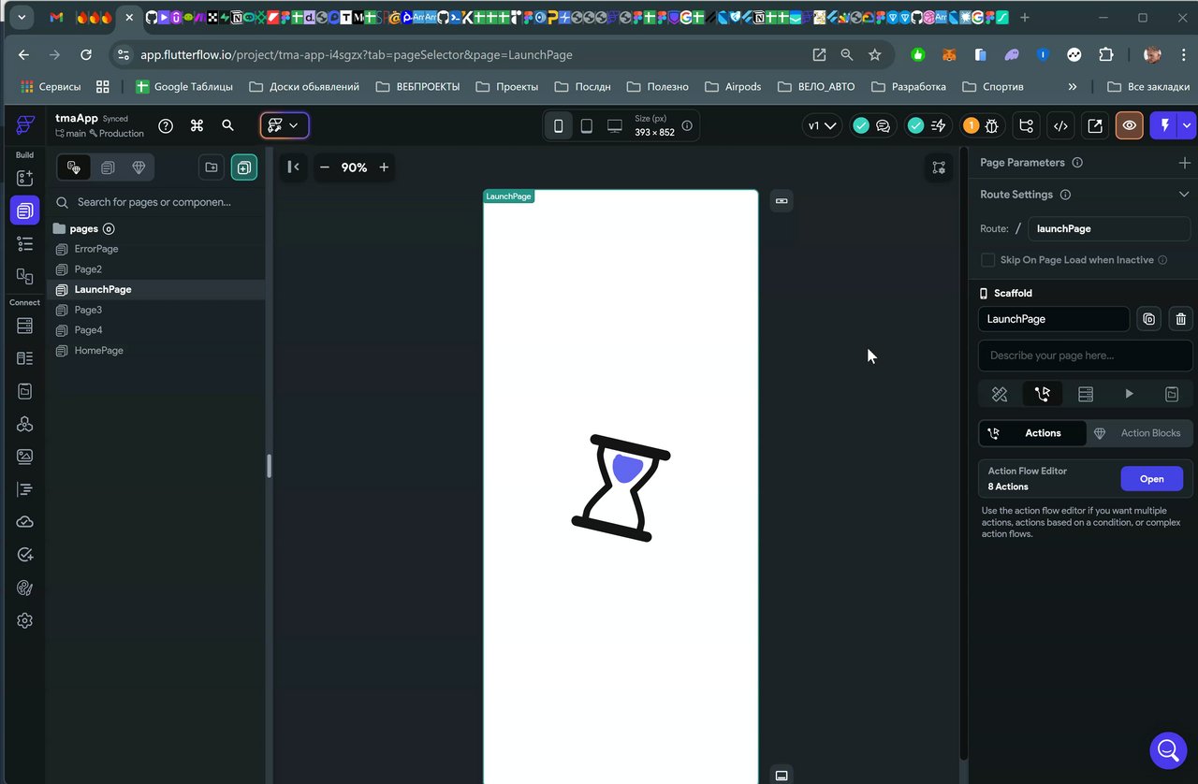1198x784 pixels.
Task: Open the app Settings gear icon
Action: pyautogui.click(x=25, y=620)
